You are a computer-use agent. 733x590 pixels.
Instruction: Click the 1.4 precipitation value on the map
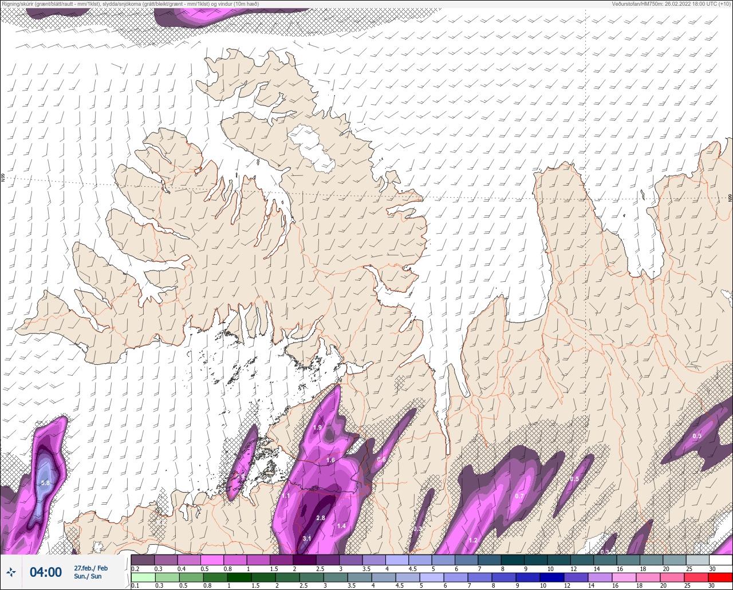click(341, 526)
